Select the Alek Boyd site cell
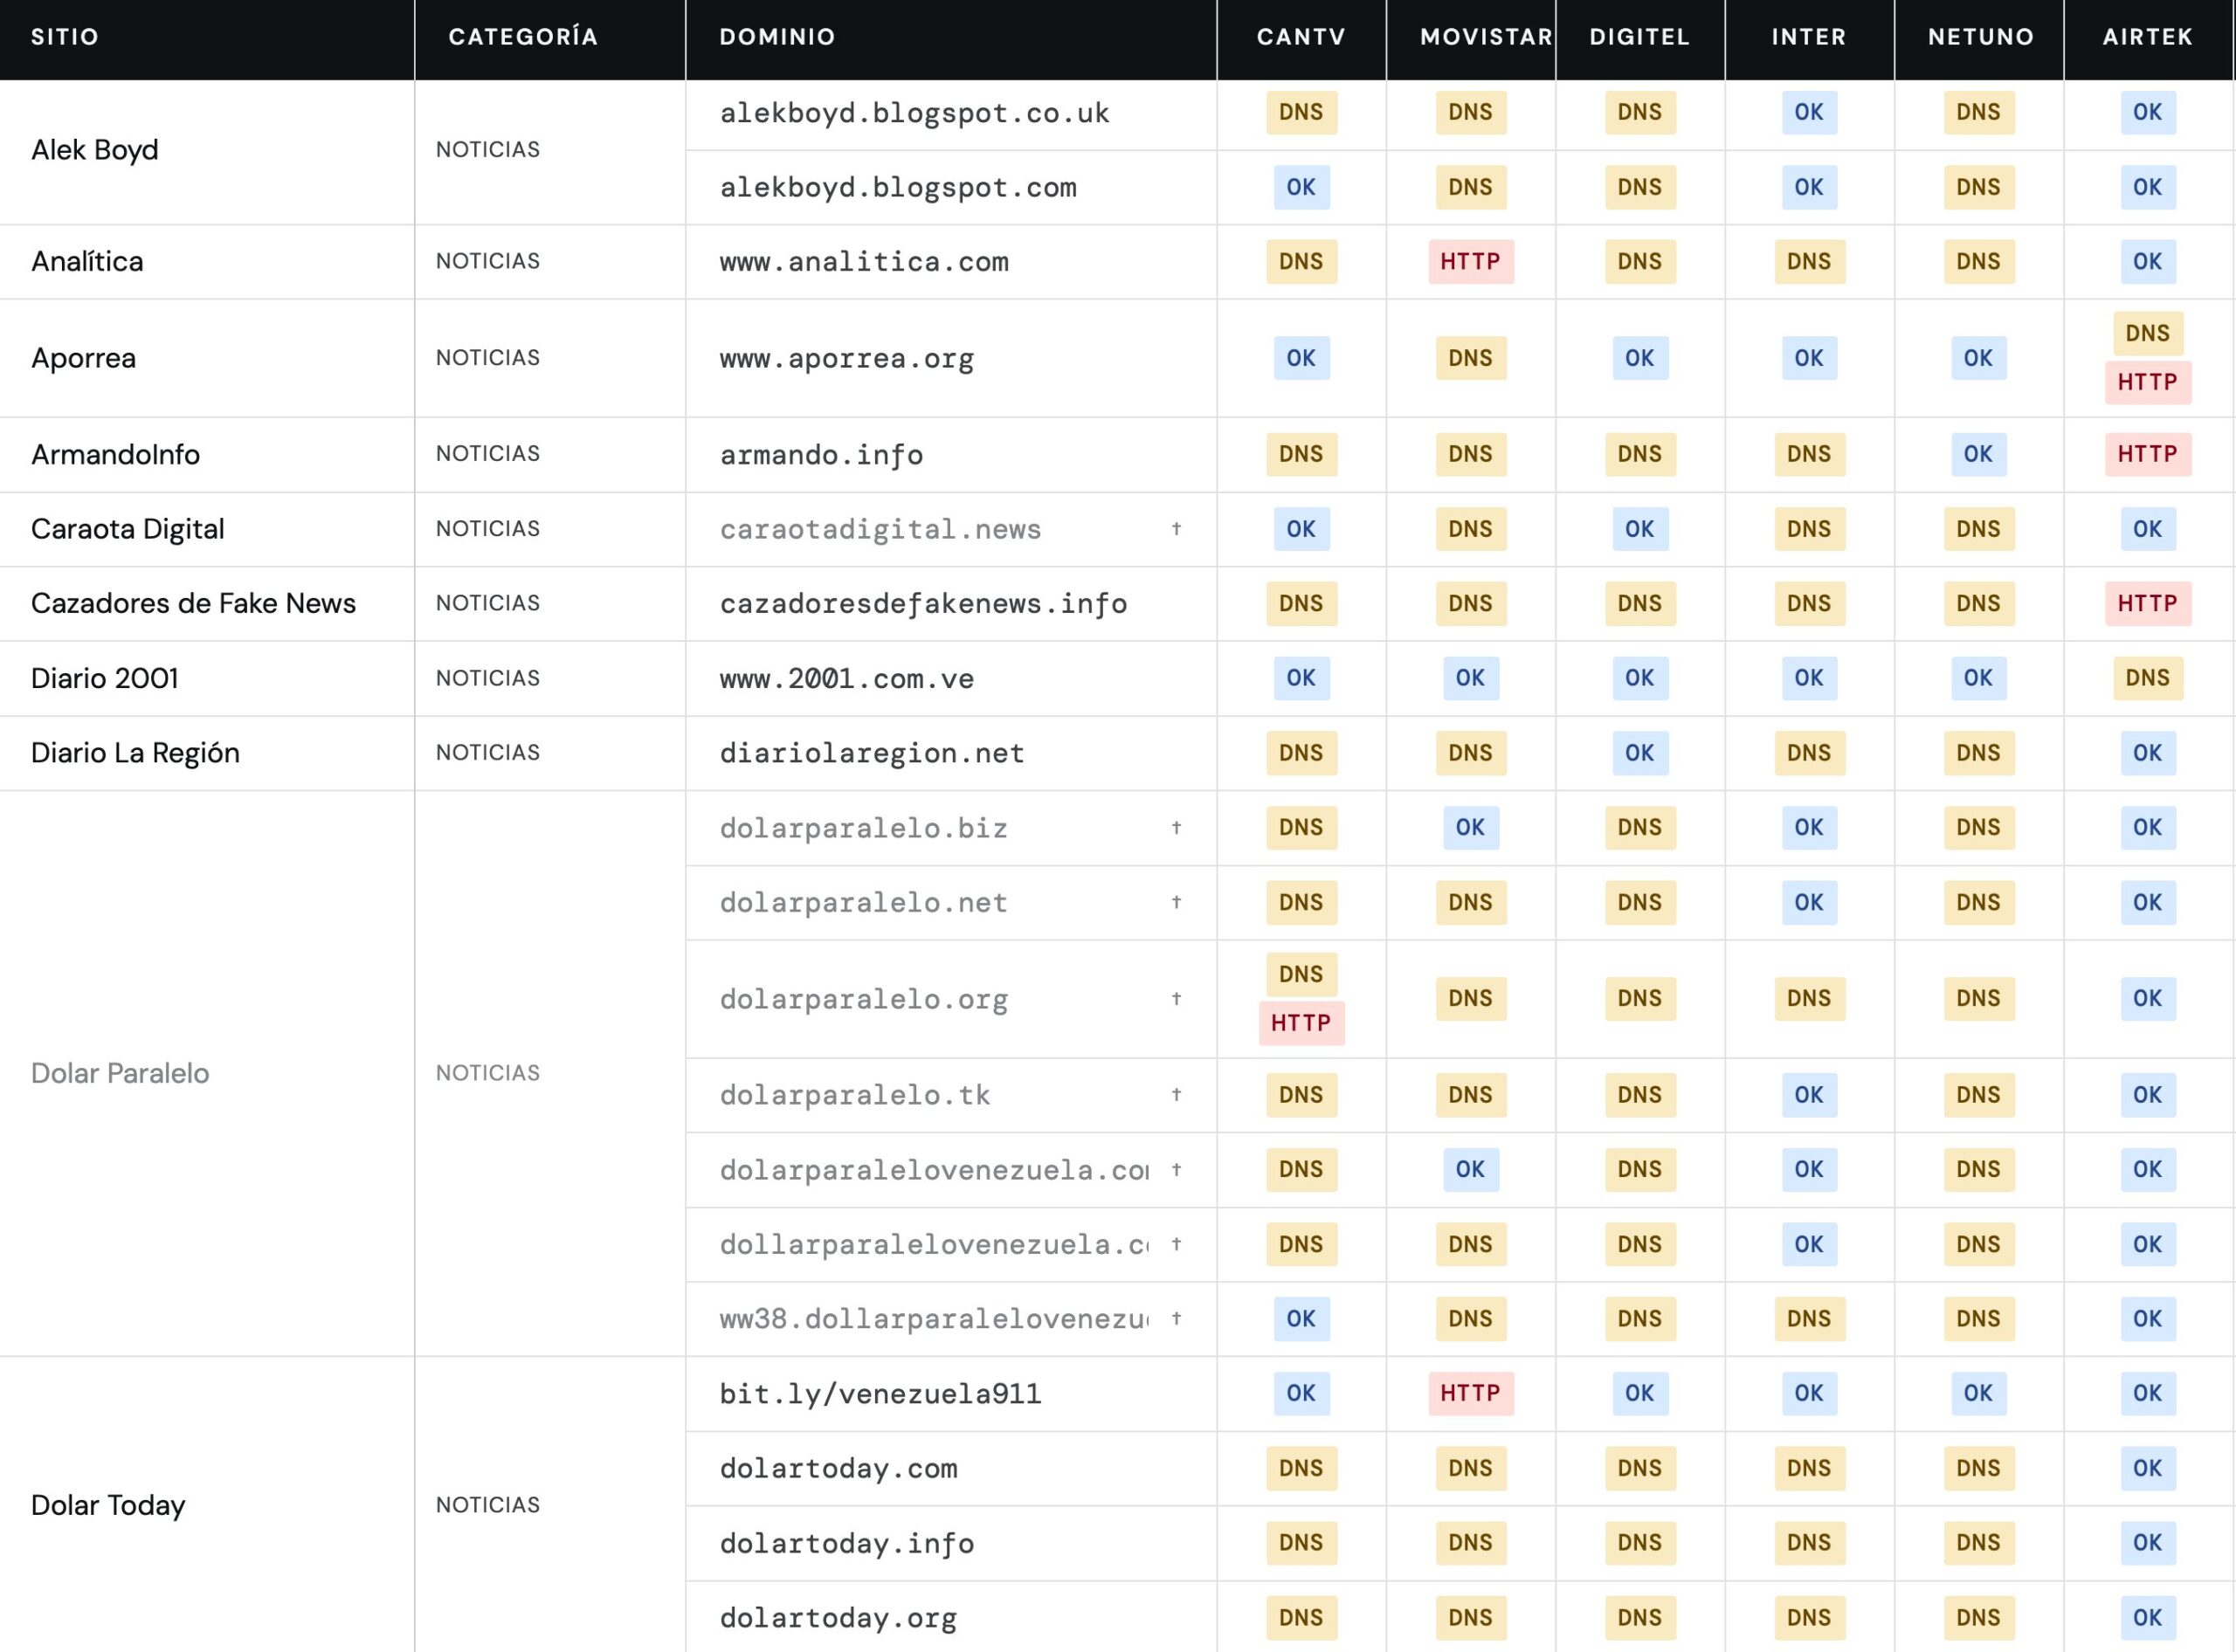Screen dimensions: 2236x1652 (95, 150)
